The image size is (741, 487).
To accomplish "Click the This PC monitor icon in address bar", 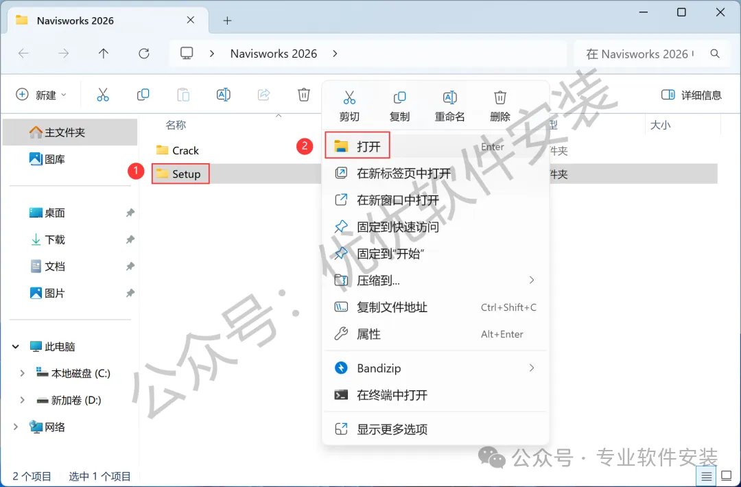I will (187, 54).
